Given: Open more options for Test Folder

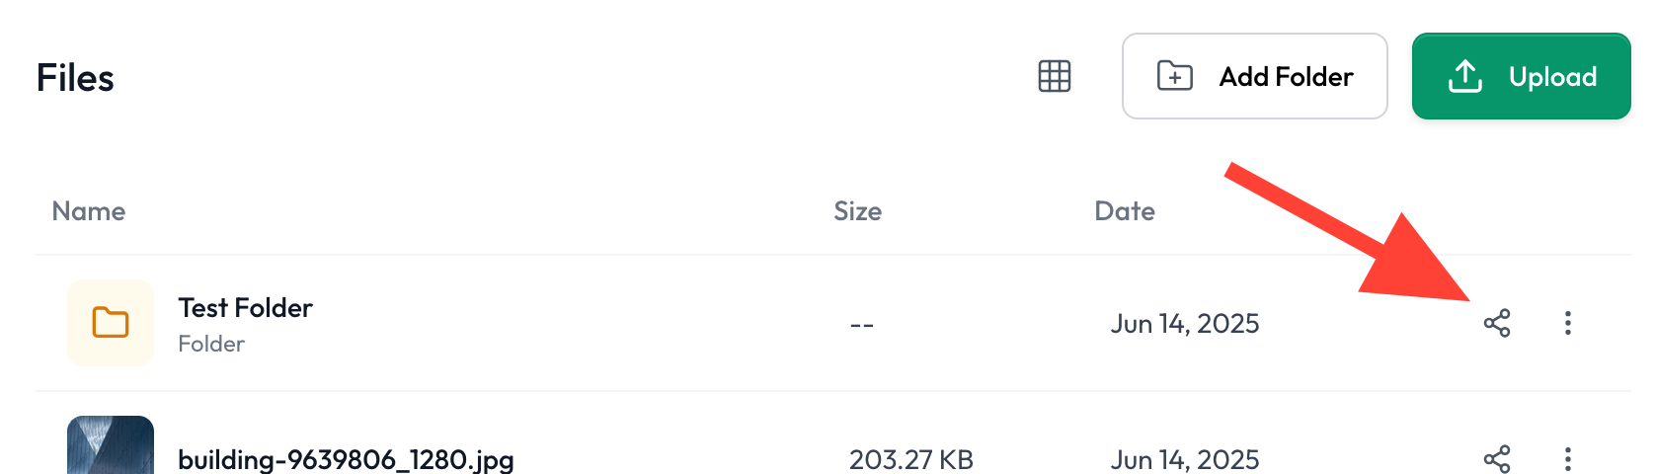Looking at the screenshot, I should (1568, 323).
